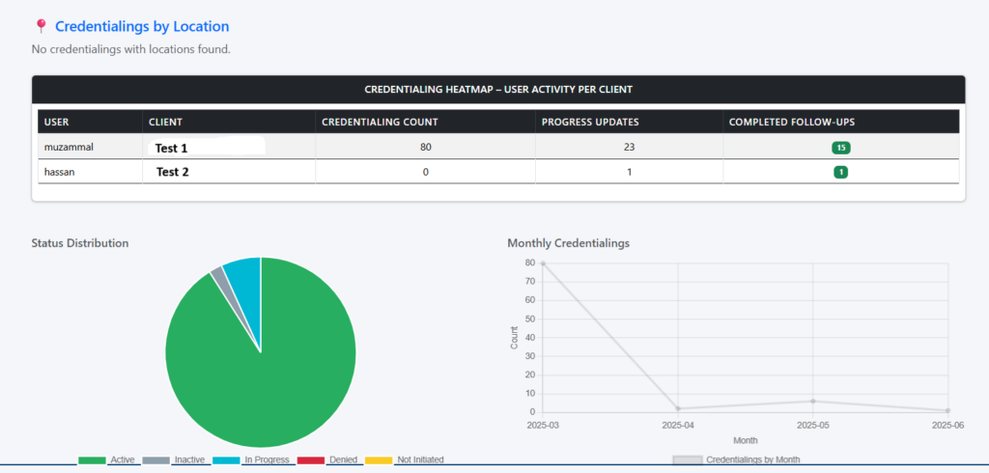Click the Completed Follow-ups column header

(x=791, y=122)
